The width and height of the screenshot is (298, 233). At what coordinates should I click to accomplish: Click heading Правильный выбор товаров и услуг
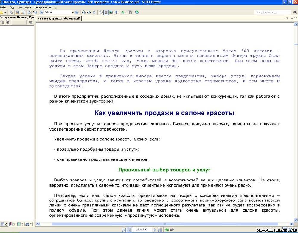pyautogui.click(x=164, y=170)
